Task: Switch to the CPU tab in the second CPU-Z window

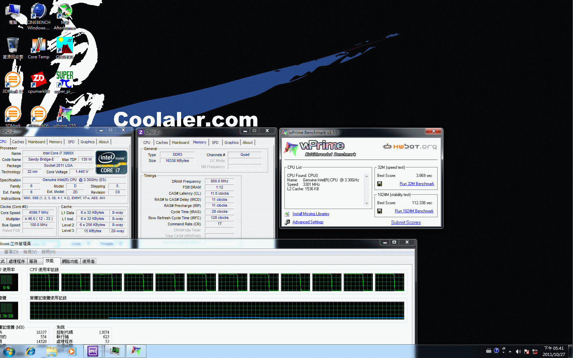Action: (x=147, y=143)
